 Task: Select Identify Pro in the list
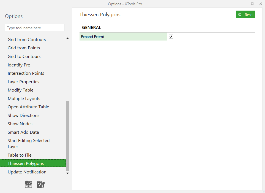coord(19,65)
